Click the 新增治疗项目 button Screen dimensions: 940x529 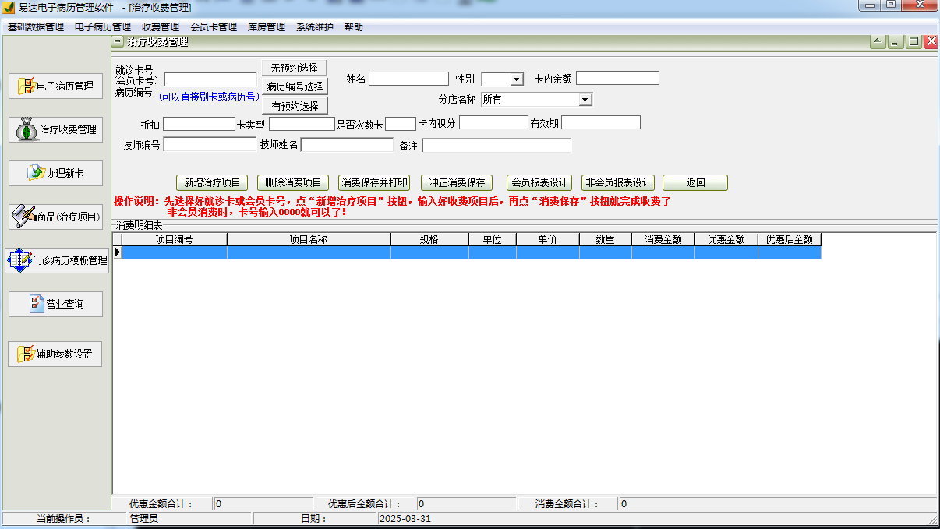(212, 182)
